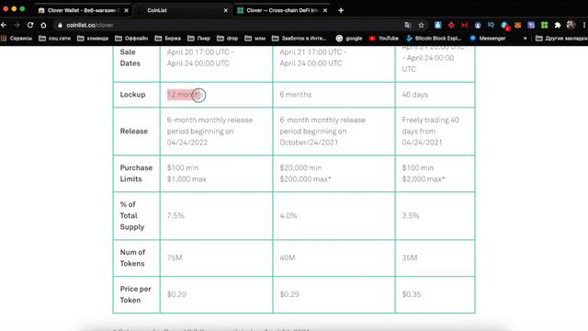Image resolution: width=588 pixels, height=331 pixels.
Task: Click the 35M number of tokens
Action: [x=410, y=257]
